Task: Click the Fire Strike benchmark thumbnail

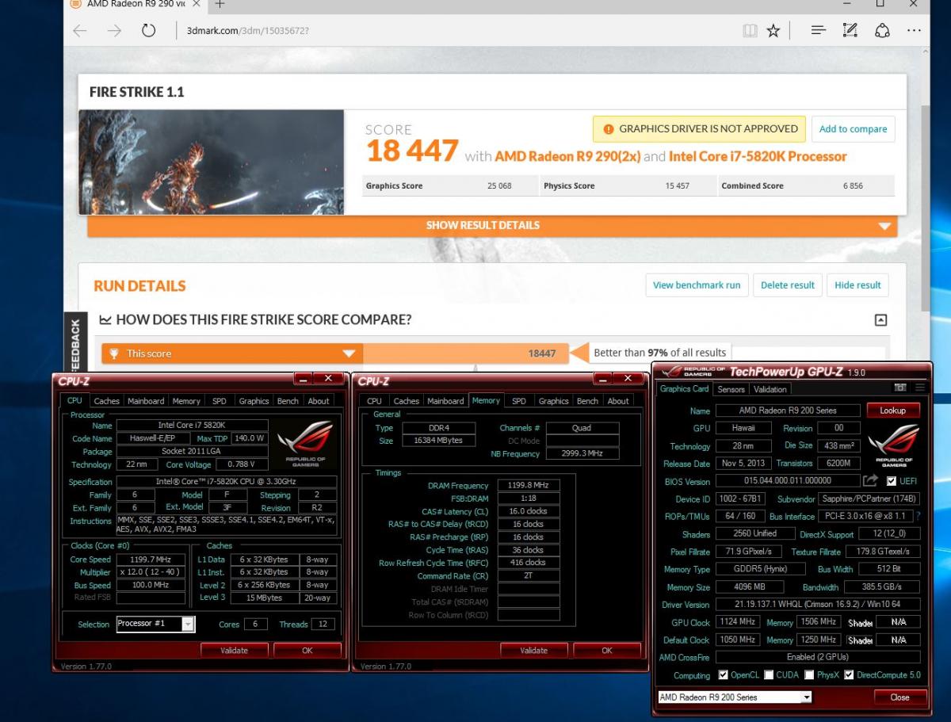Action: pos(211,162)
